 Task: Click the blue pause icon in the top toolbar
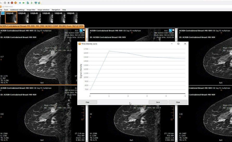click(x=20, y=3)
